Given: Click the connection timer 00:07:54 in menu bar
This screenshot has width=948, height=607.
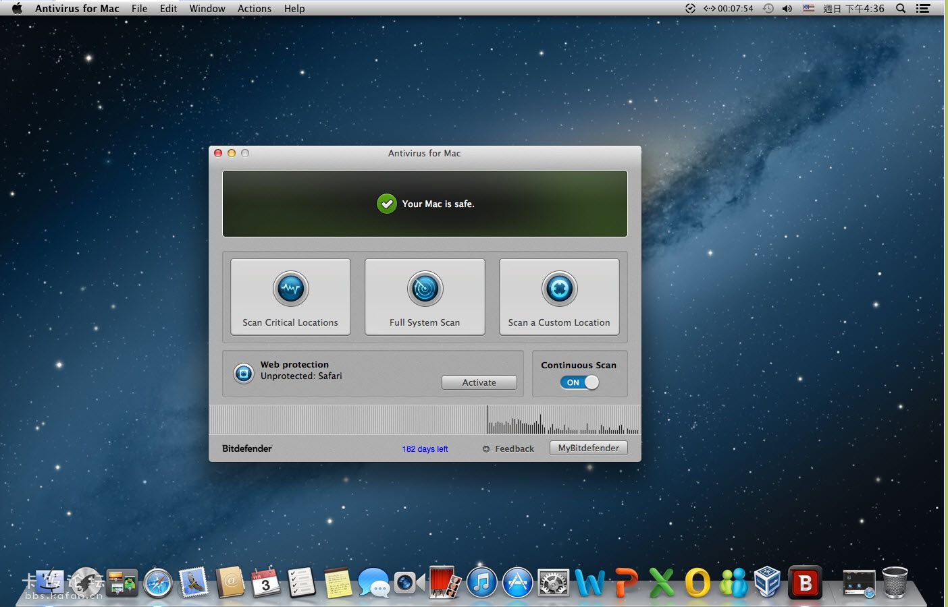Looking at the screenshot, I should click(729, 8).
